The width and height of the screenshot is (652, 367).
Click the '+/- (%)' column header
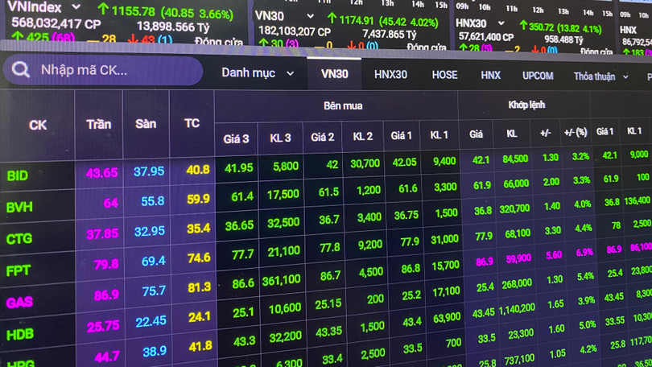click(576, 132)
